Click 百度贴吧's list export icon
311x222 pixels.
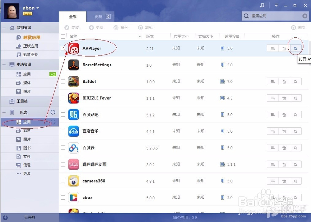coord(273,115)
